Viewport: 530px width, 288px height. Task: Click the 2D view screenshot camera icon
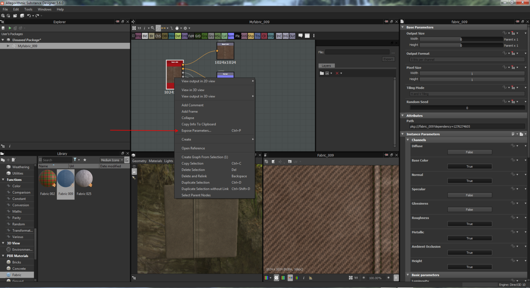290,162
